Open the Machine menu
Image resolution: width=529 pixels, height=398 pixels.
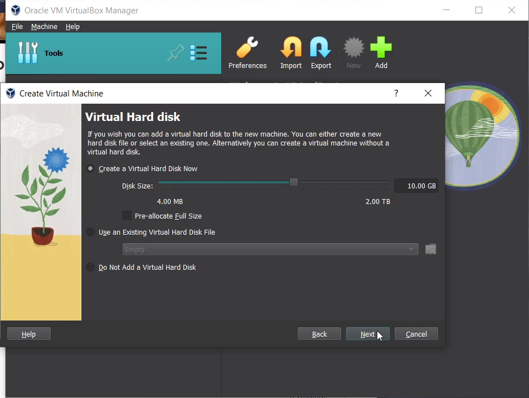click(44, 27)
